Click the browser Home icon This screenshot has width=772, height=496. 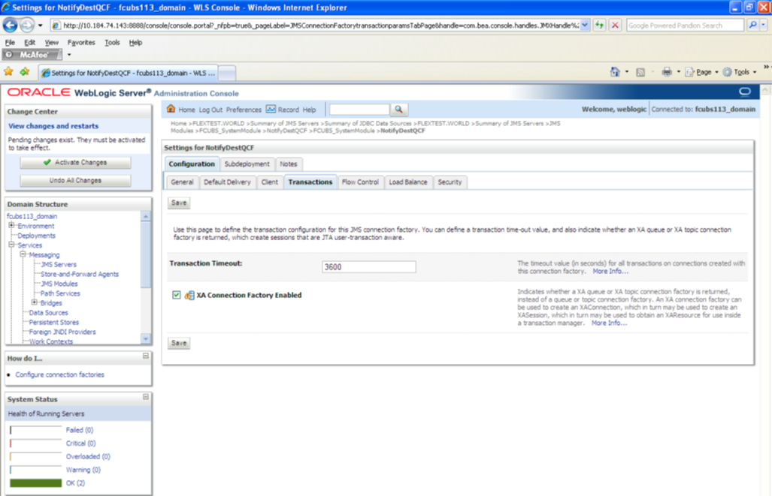(615, 72)
